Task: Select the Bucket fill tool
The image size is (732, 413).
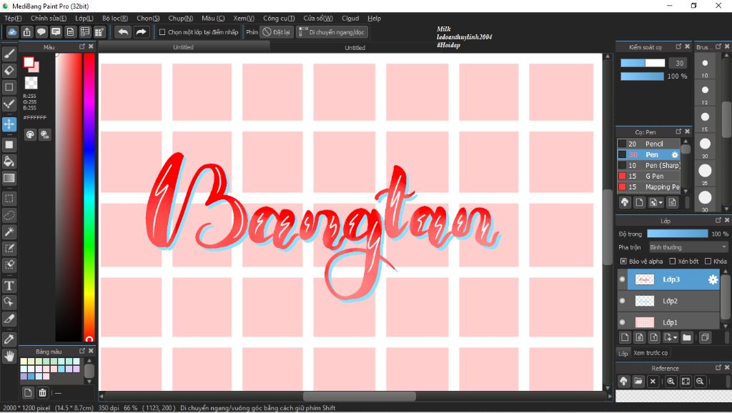Action: 9,162
